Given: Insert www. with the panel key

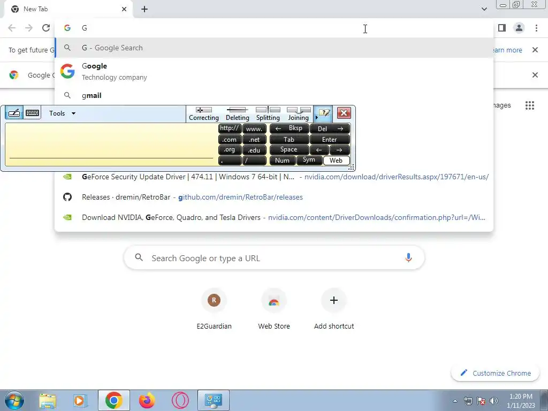Looking at the screenshot, I should coord(254,128).
